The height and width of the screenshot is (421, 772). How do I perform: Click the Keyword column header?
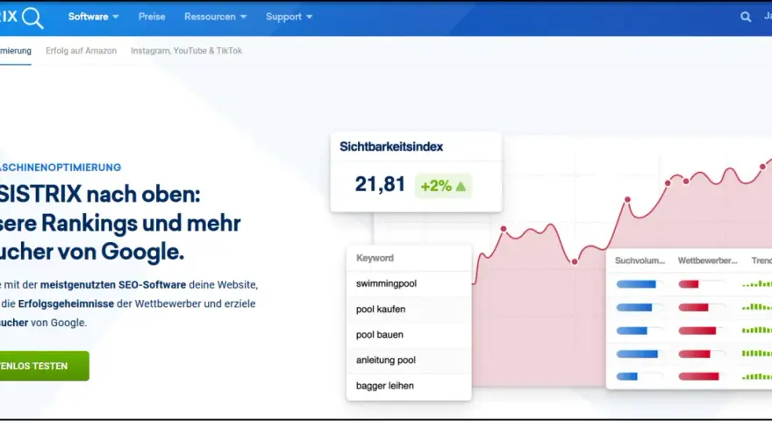coord(375,258)
